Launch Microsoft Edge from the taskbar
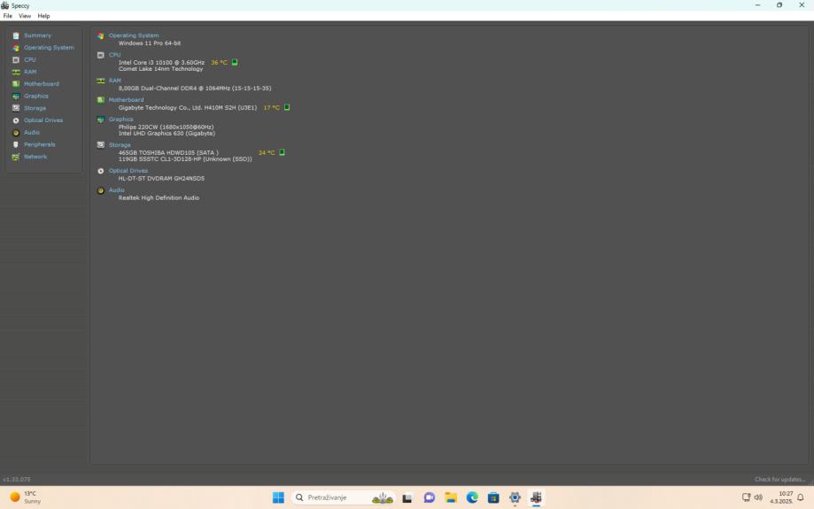Viewport: 814px width, 509px height. 472,497
